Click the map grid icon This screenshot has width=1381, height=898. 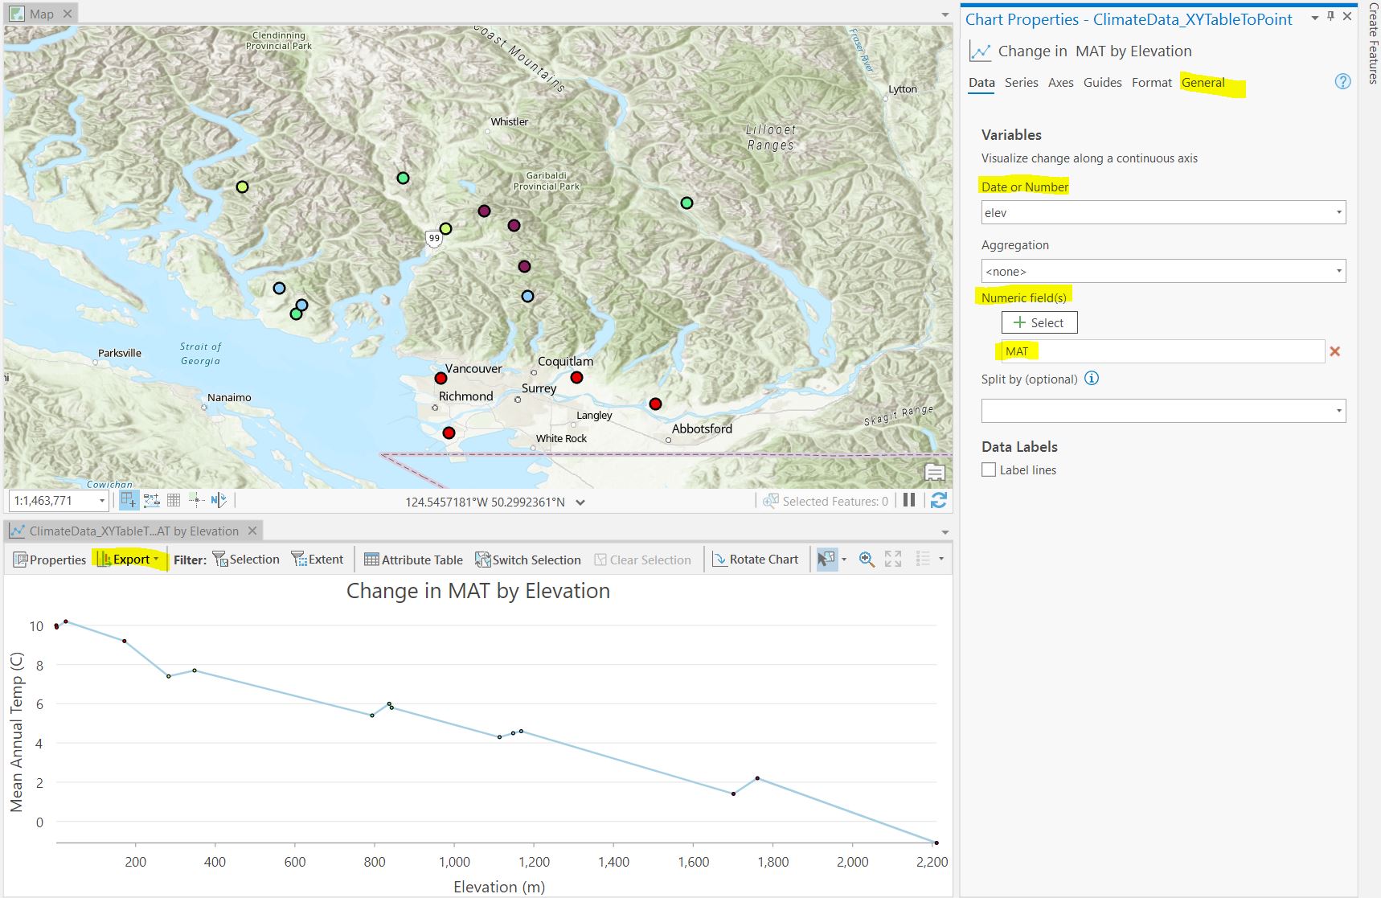174,500
